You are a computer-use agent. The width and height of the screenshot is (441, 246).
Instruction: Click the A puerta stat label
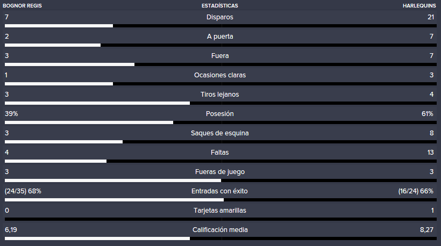pyautogui.click(x=220, y=37)
